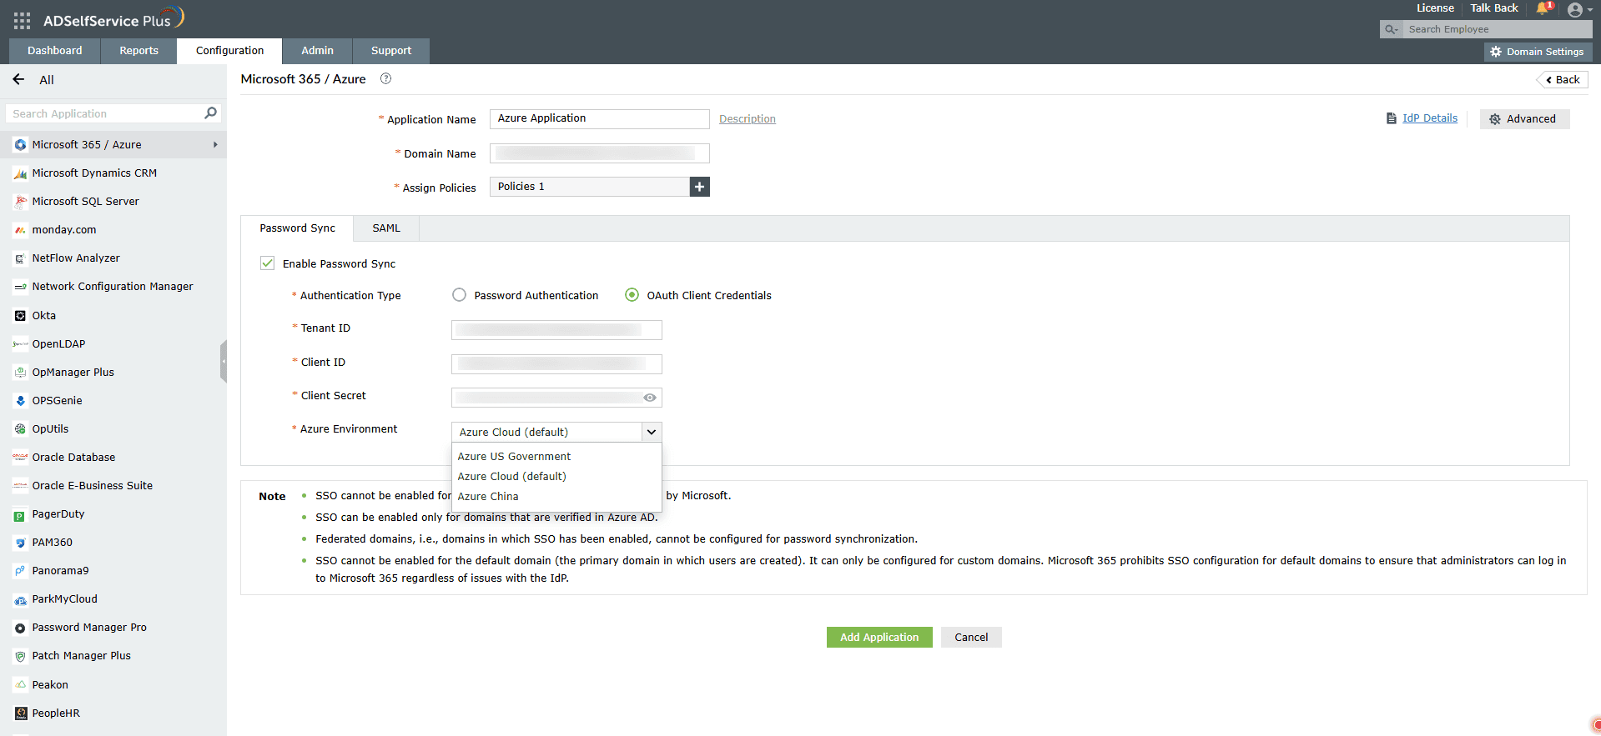Click the Description link
Viewport: 1601px width, 736px height.
(x=748, y=119)
